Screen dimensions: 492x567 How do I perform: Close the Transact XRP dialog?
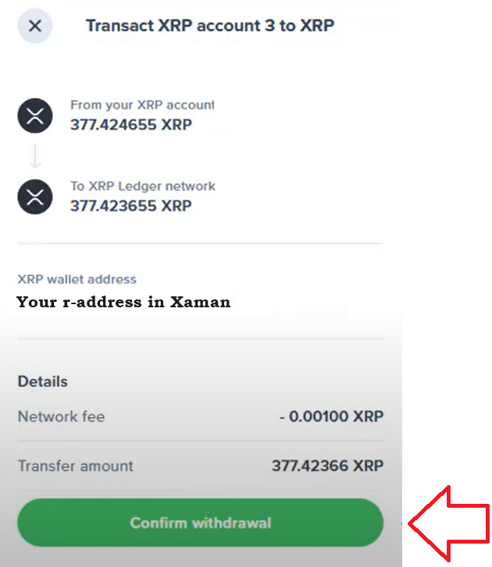(x=35, y=26)
